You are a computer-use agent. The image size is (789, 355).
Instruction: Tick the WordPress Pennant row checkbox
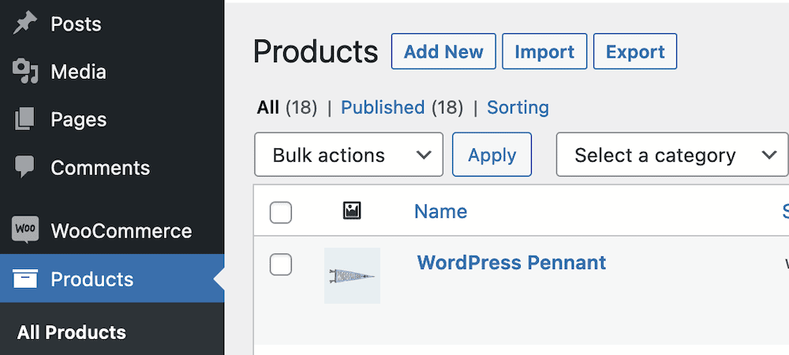[x=281, y=264]
